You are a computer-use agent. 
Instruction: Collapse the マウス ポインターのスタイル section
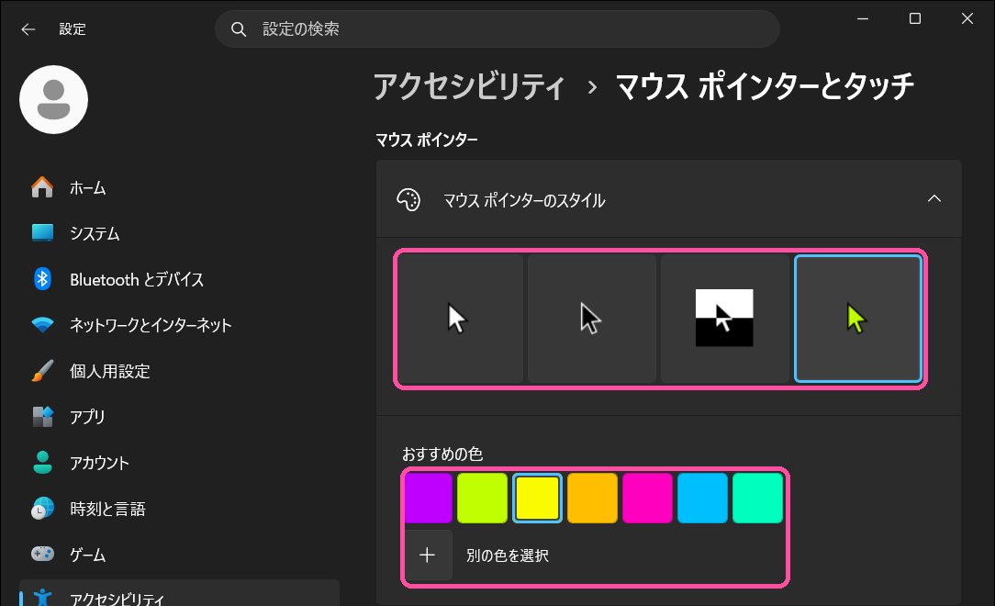(x=934, y=198)
